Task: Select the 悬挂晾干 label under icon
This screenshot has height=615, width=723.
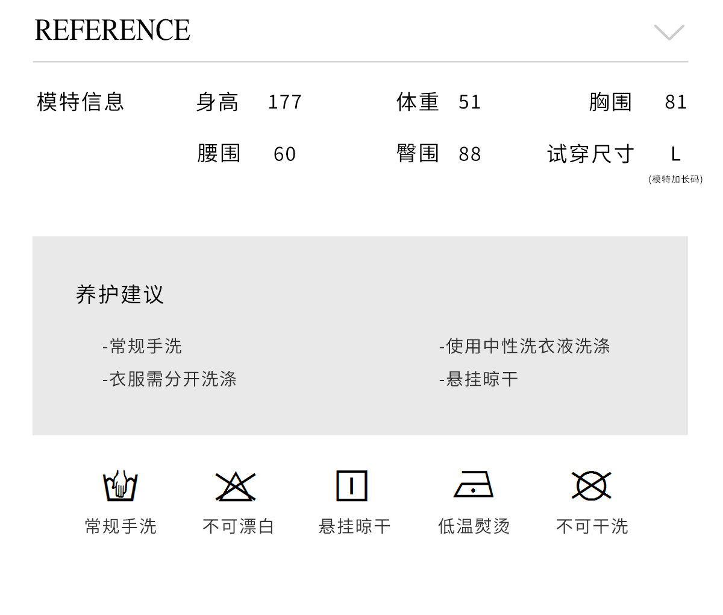Action: click(355, 526)
